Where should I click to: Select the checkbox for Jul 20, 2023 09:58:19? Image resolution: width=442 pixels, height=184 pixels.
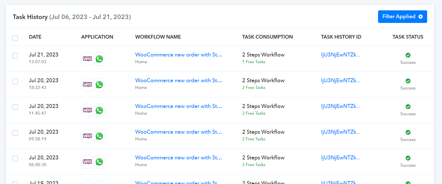point(15,133)
